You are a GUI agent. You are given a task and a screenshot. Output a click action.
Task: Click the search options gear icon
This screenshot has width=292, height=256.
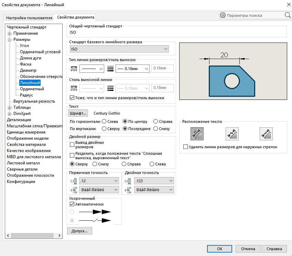pos(223,15)
